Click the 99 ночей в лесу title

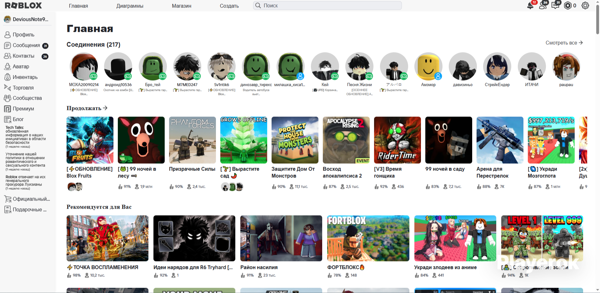coord(137,172)
